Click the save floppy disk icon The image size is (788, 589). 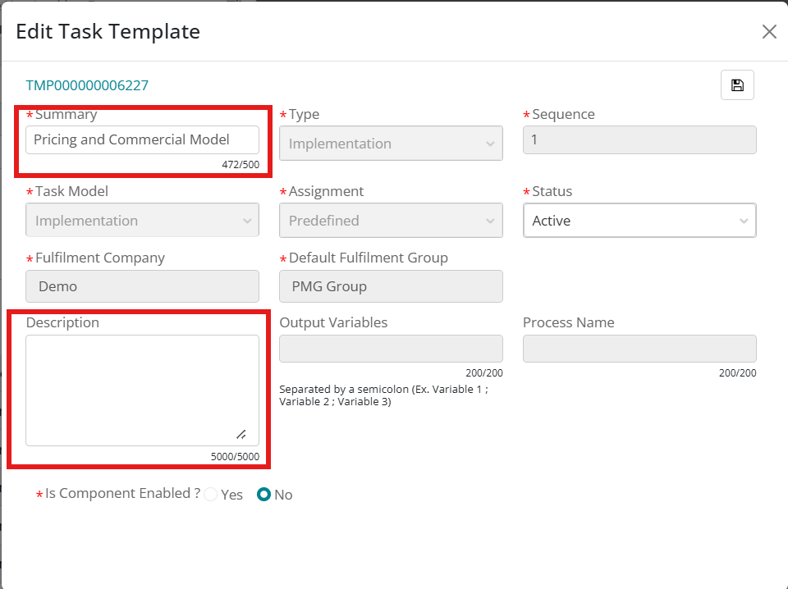click(737, 85)
